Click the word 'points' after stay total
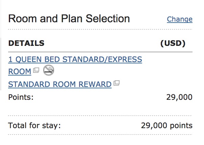 click(x=181, y=126)
